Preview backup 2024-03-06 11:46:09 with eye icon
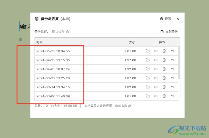 coord(156,96)
